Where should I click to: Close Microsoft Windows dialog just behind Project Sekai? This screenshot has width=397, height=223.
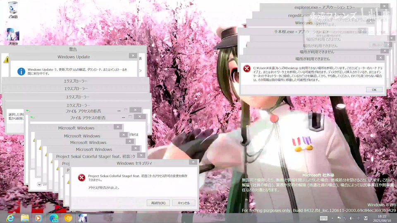click(136, 148)
